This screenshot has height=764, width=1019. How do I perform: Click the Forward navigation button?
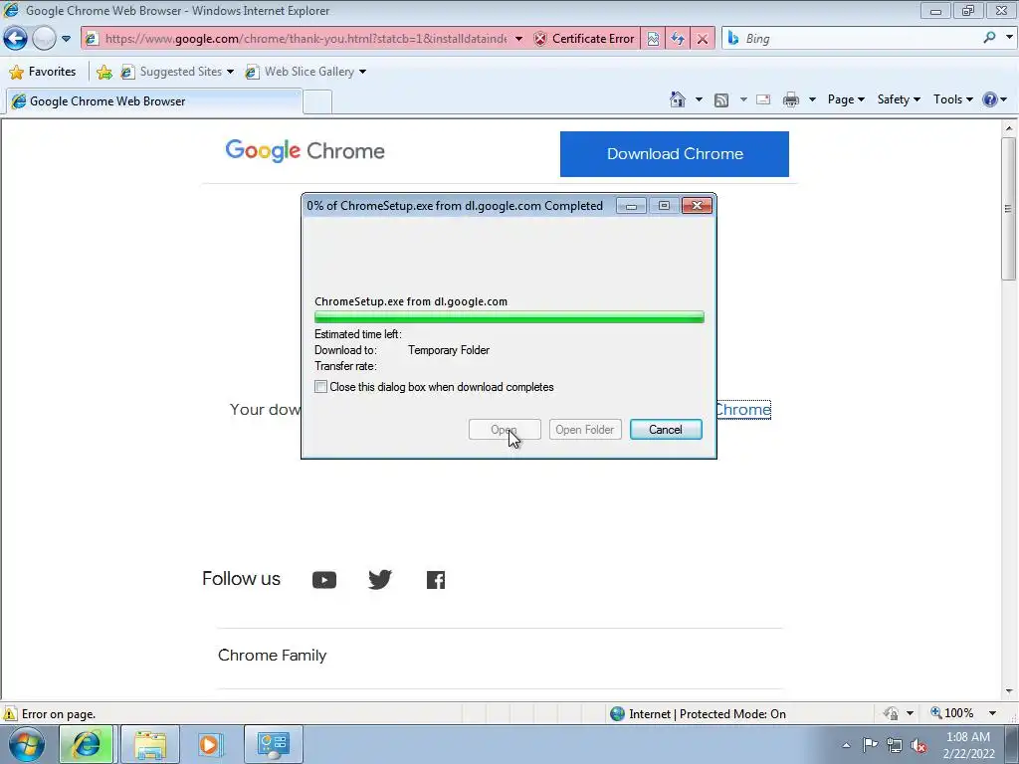[x=44, y=39]
